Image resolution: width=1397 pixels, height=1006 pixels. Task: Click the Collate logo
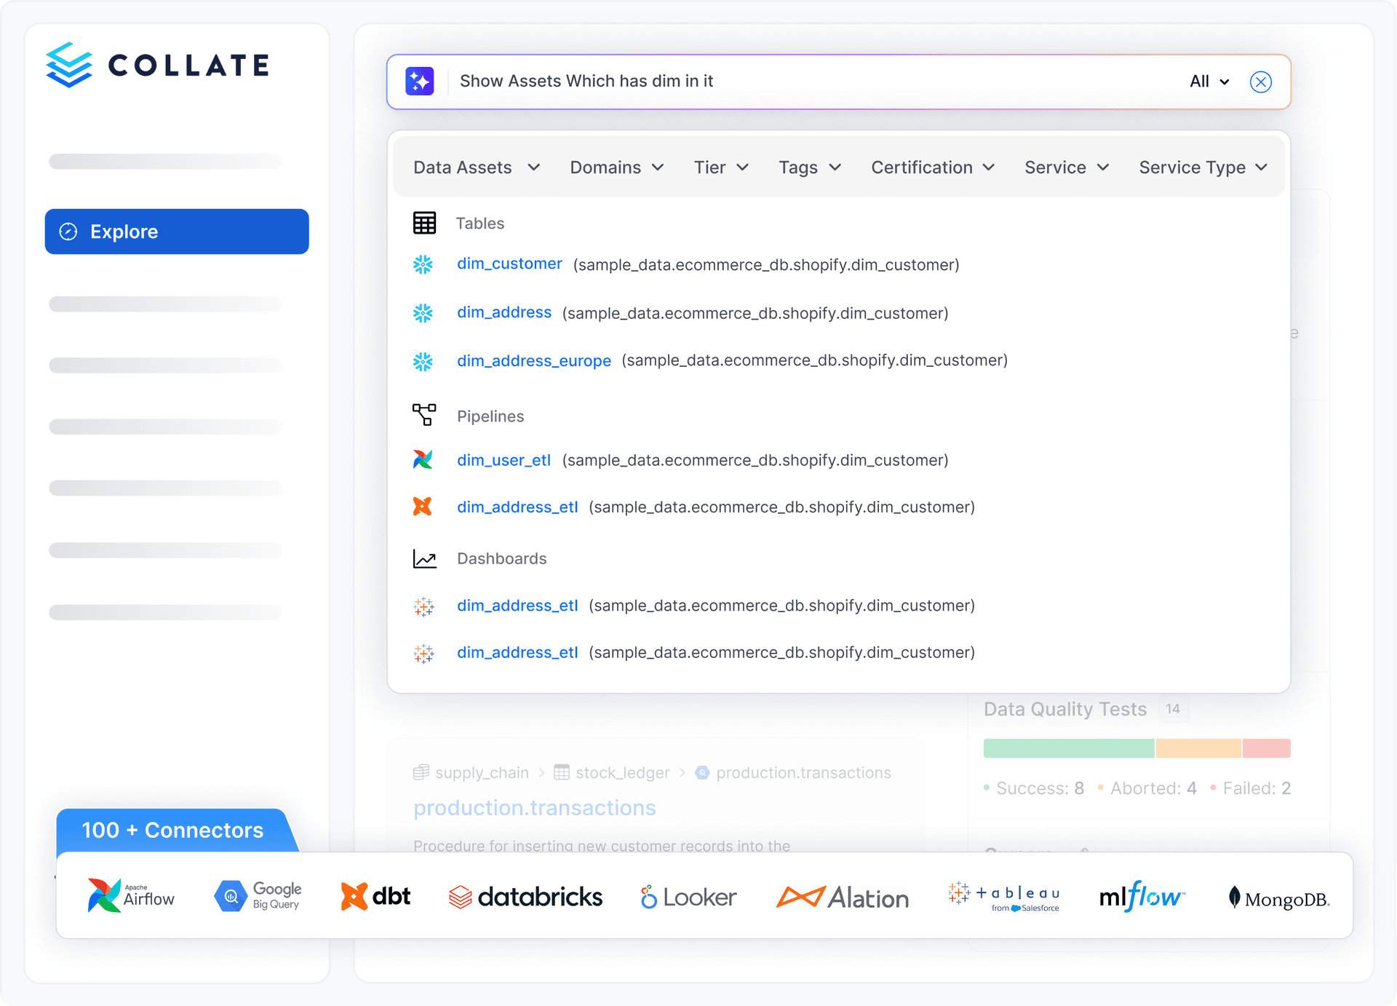click(157, 65)
